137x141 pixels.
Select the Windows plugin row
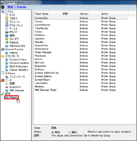(x=81, y=86)
